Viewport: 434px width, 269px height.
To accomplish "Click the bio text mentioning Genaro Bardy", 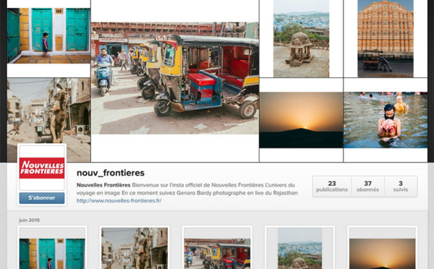I will point(187,189).
